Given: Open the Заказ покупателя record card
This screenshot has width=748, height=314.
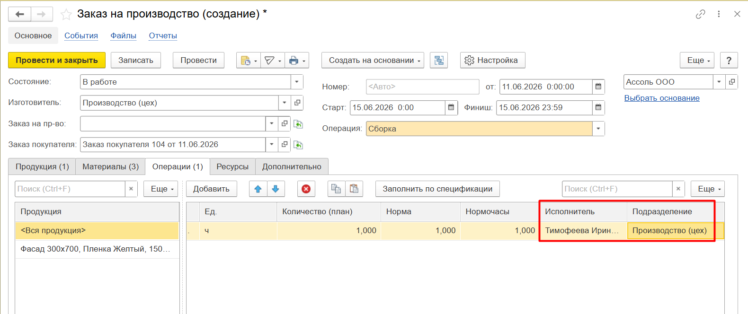Looking at the screenshot, I should [x=285, y=144].
